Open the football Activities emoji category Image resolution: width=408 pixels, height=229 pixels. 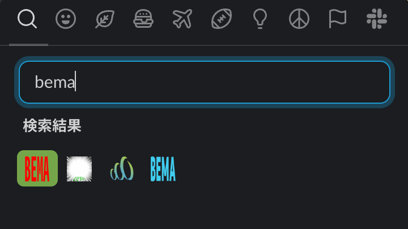222,19
